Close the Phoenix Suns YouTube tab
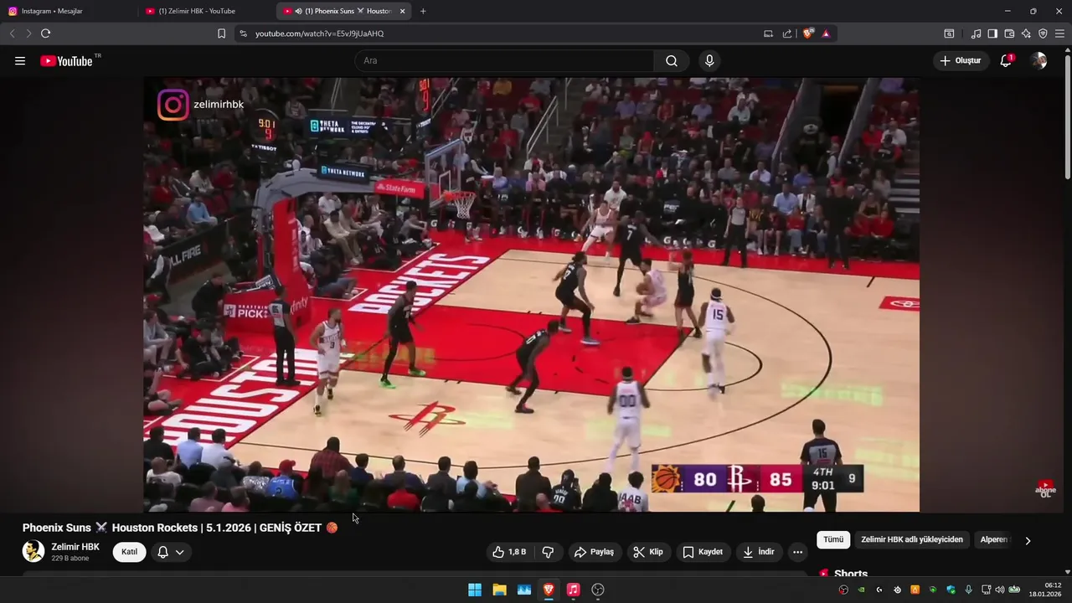The height and width of the screenshot is (603, 1072). tap(403, 11)
